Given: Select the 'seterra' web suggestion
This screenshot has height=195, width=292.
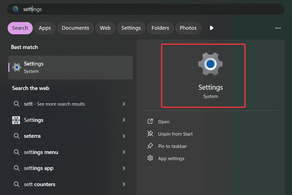Looking at the screenshot, I should pyautogui.click(x=70, y=136).
